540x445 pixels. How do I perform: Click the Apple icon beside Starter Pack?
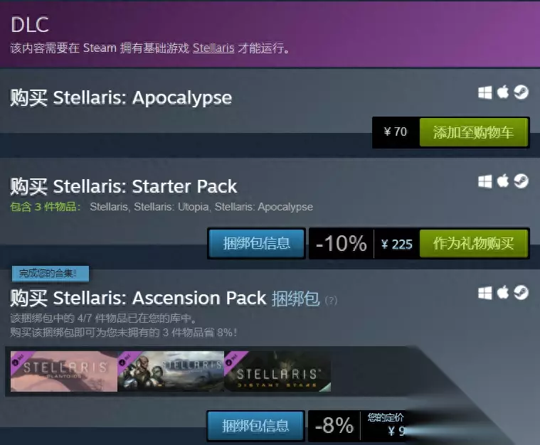[x=503, y=181]
